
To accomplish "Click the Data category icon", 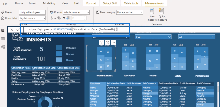I will (98, 12).
